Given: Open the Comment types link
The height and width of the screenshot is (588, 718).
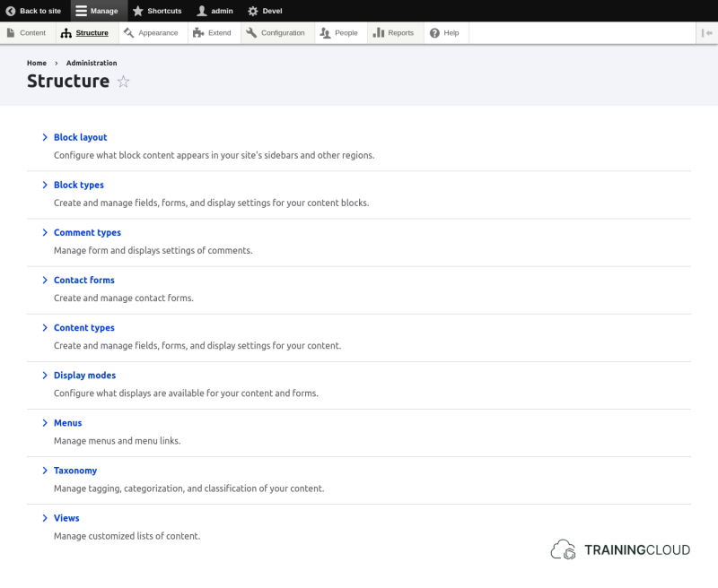Looking at the screenshot, I should pos(87,232).
